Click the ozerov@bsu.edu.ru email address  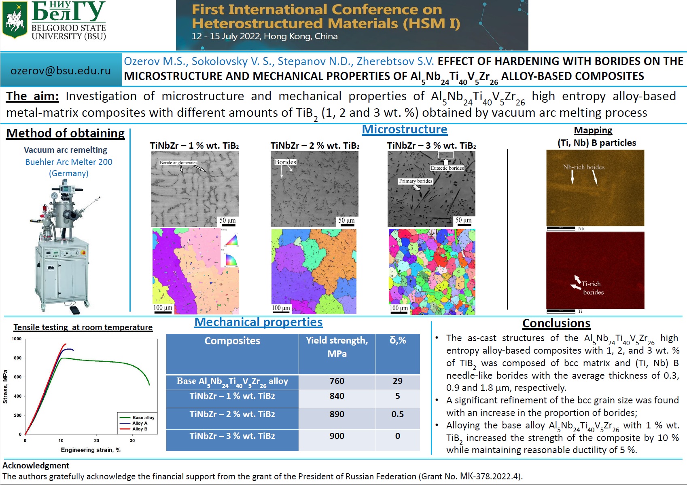[61, 70]
